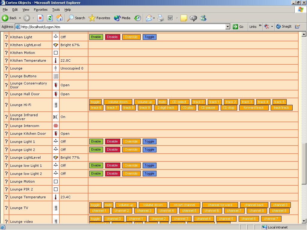
Task: Disable the Lounge low Light 1
Action: [112, 165]
